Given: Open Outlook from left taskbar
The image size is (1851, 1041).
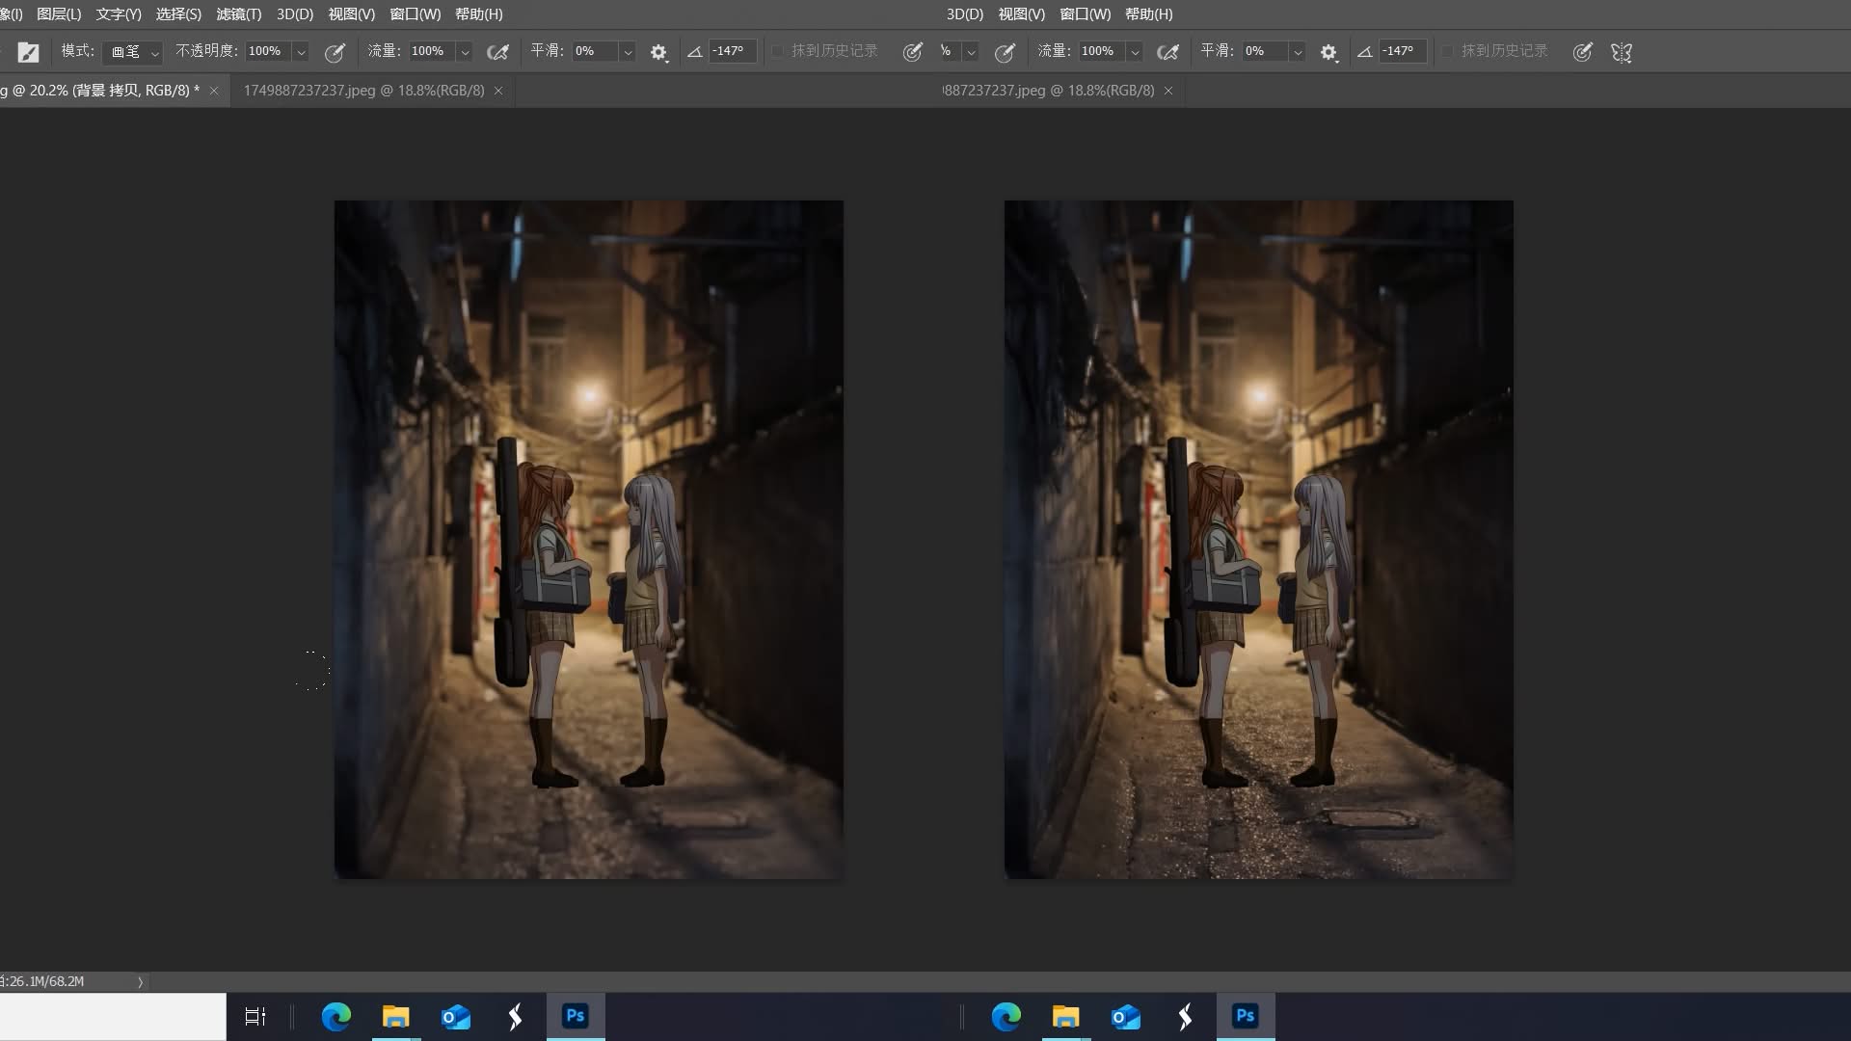Looking at the screenshot, I should coord(455,1017).
